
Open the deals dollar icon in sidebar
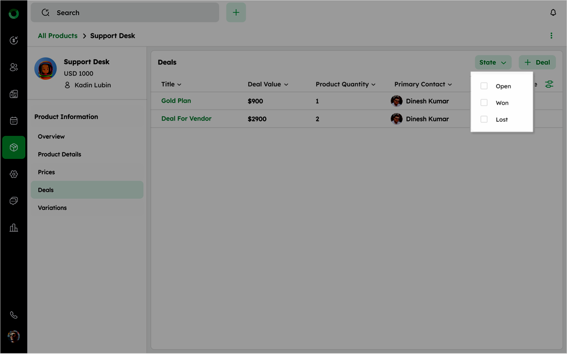pyautogui.click(x=14, y=40)
